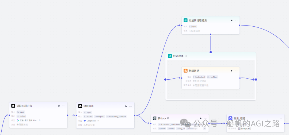
Task: Click the str input tag in 错题分析
Action: tap(88, 112)
